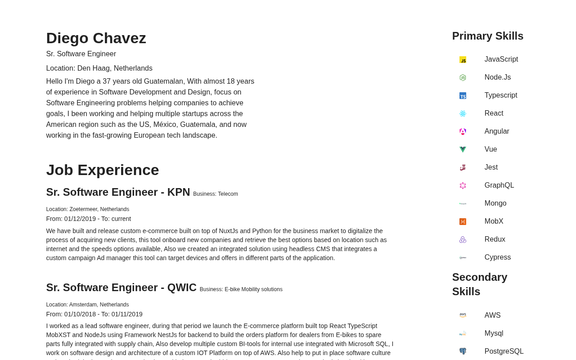Click the AWS logo icon
The height and width of the screenshot is (360, 576).
tap(463, 315)
